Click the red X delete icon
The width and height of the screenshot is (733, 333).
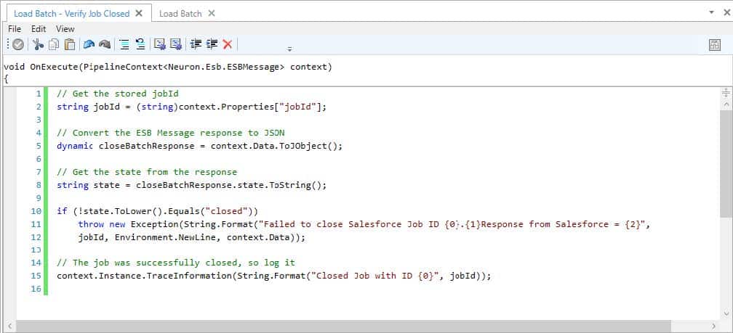(228, 44)
